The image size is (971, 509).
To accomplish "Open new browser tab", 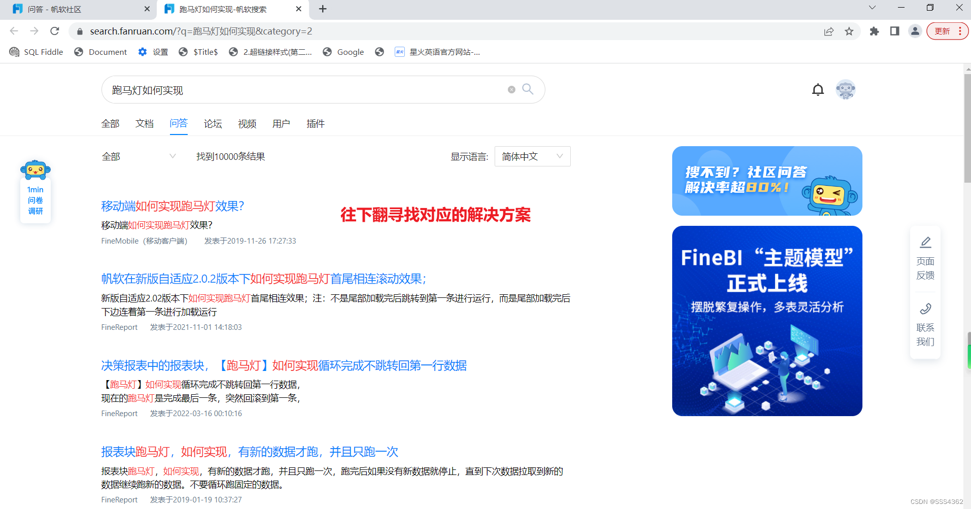I will coord(323,9).
